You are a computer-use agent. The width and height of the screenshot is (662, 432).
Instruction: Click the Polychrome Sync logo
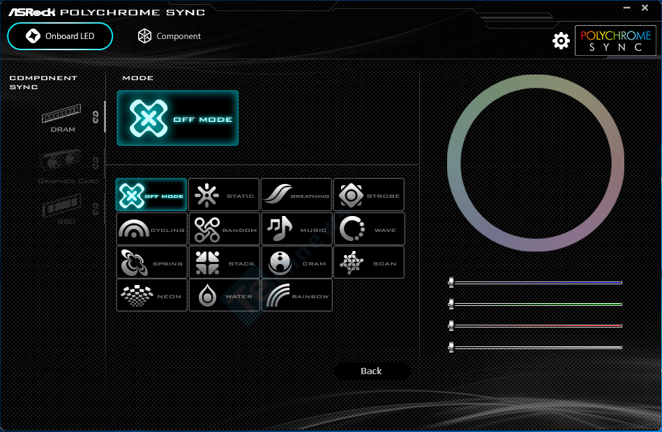pos(615,40)
